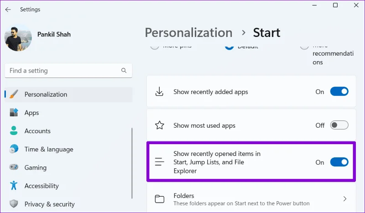This screenshot has width=365, height=213.
Task: Select the Accounts person icon
Action: tap(14, 130)
